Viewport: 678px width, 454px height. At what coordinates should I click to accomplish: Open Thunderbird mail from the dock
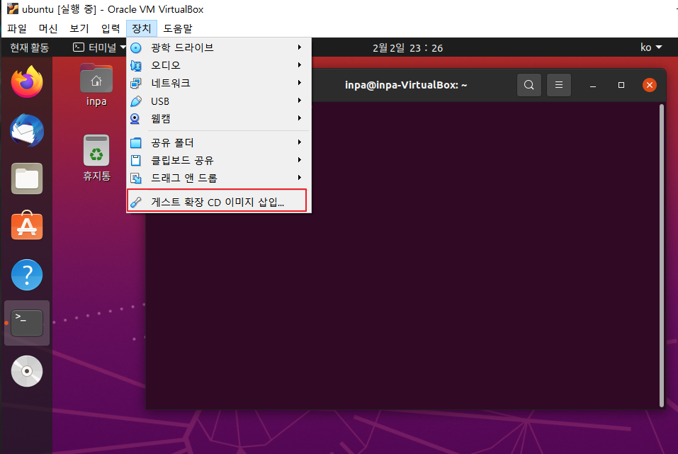(27, 130)
